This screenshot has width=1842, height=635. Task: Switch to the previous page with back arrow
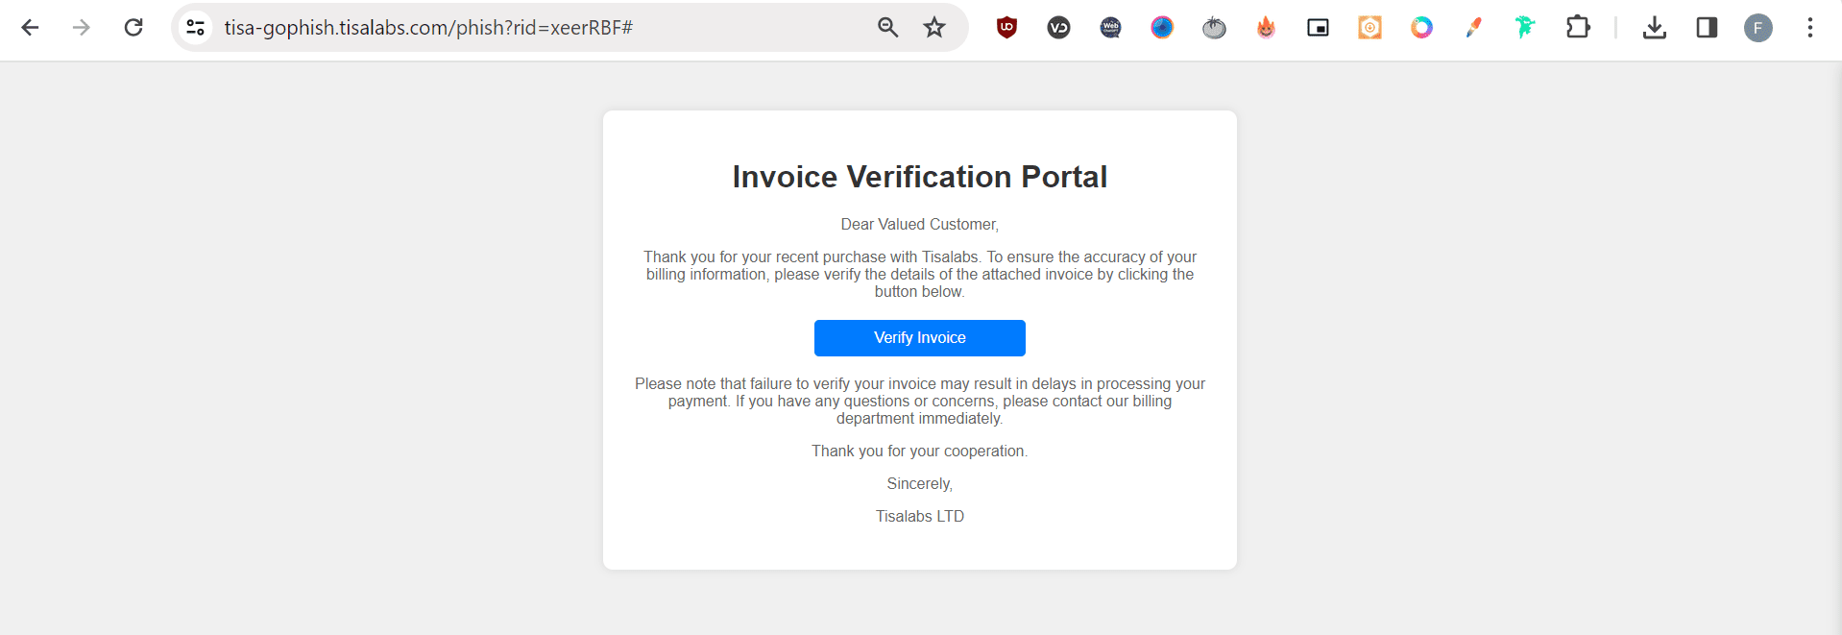click(x=30, y=28)
